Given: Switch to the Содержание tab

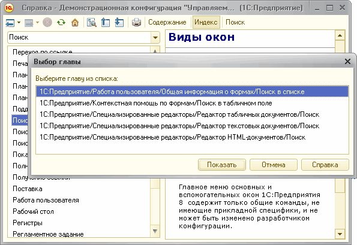Looking at the screenshot, I should 167,22.
